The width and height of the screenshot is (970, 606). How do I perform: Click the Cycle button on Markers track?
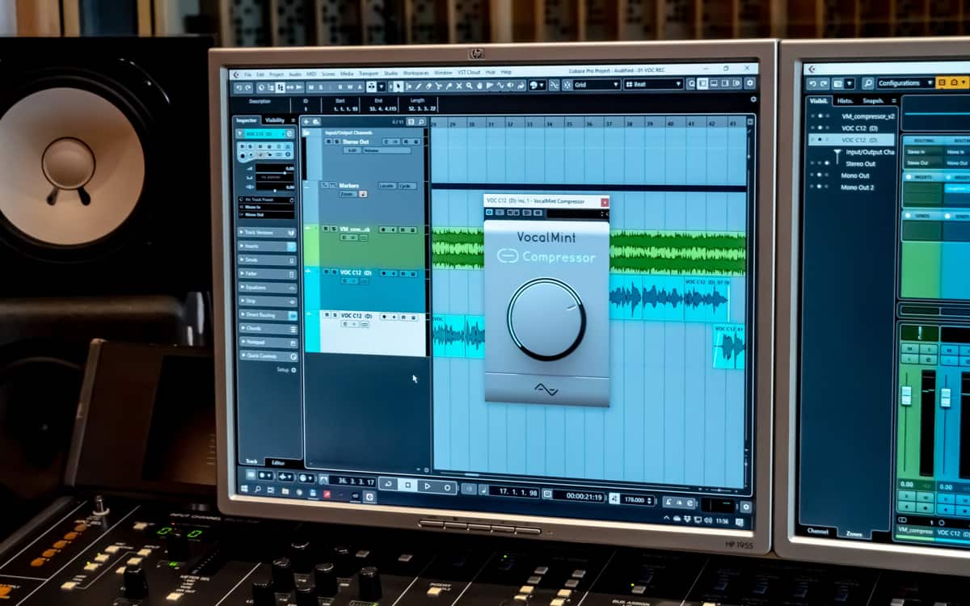click(x=407, y=186)
